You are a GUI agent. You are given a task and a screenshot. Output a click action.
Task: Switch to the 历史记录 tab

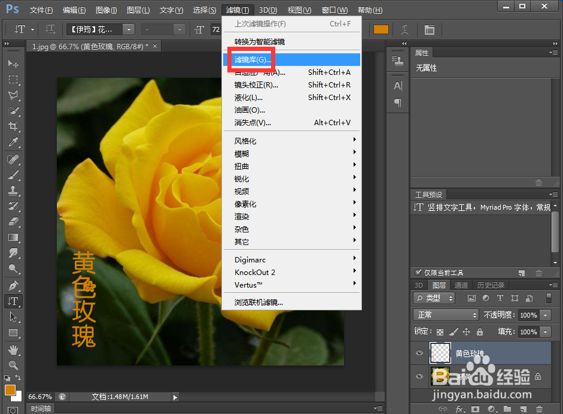pyautogui.click(x=491, y=285)
